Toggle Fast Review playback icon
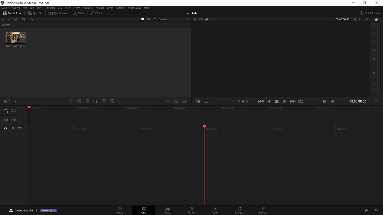Screen dimensions: 383x215 tap(198, 101)
